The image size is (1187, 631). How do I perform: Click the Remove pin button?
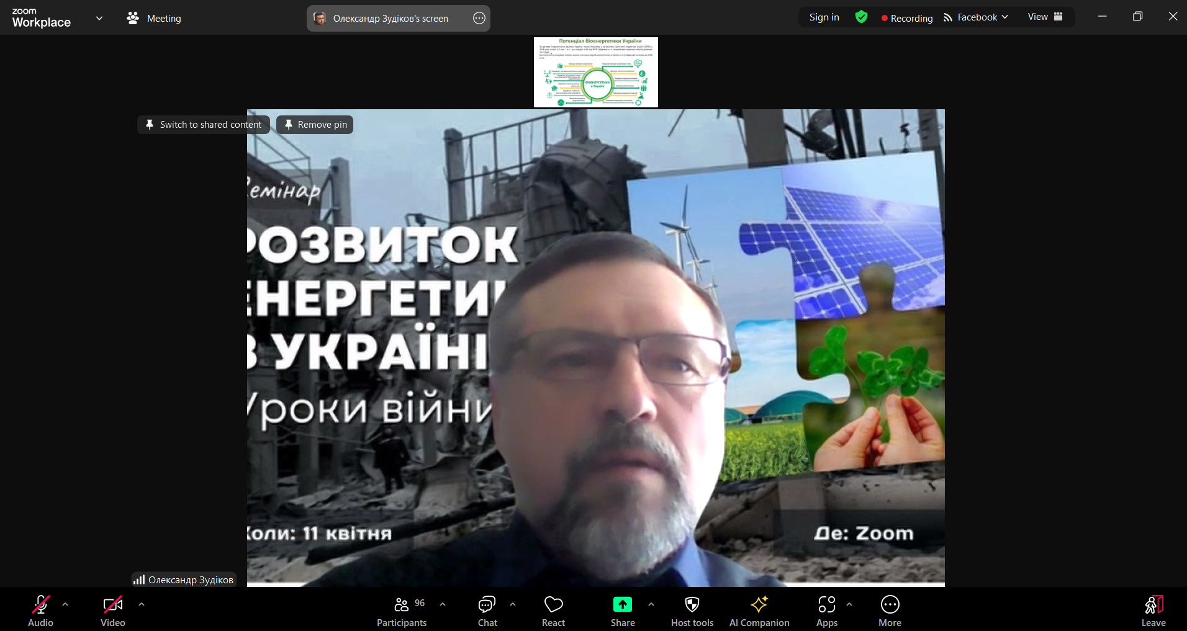point(315,125)
